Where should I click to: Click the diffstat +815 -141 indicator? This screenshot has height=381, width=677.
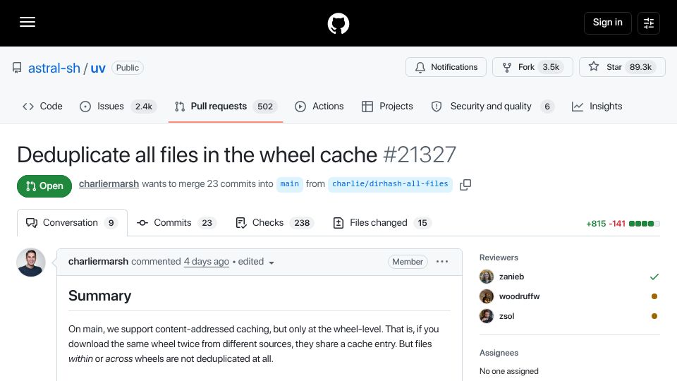click(x=623, y=224)
